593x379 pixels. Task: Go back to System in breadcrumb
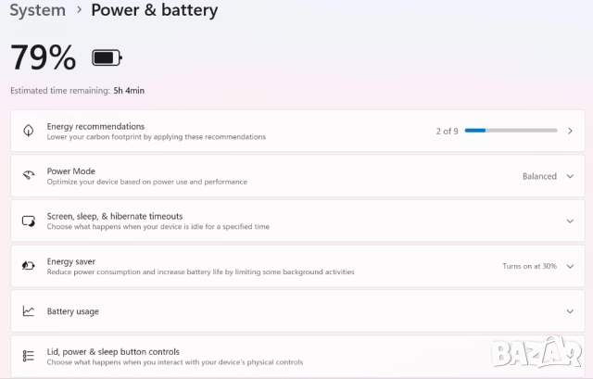click(37, 10)
